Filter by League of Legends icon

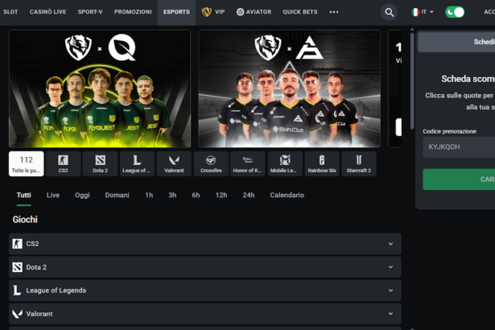(x=137, y=163)
